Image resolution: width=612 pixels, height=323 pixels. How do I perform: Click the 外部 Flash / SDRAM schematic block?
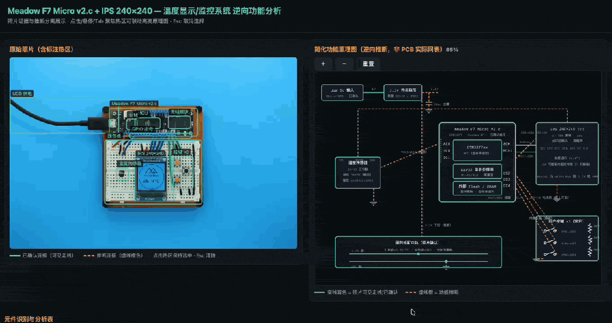point(476,188)
